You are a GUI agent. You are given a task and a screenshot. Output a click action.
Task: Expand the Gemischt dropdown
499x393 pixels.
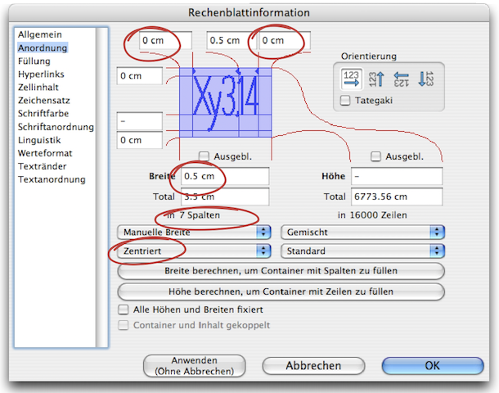[x=362, y=232]
